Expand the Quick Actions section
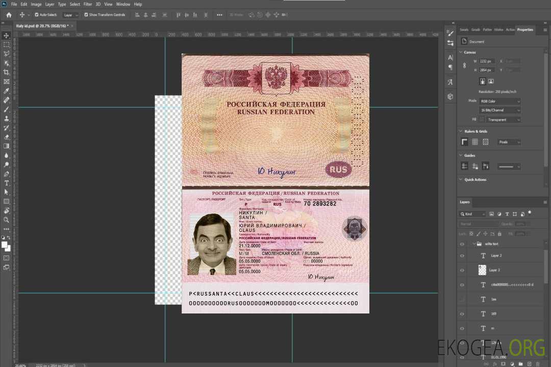This screenshot has width=551, height=367. tap(461, 179)
